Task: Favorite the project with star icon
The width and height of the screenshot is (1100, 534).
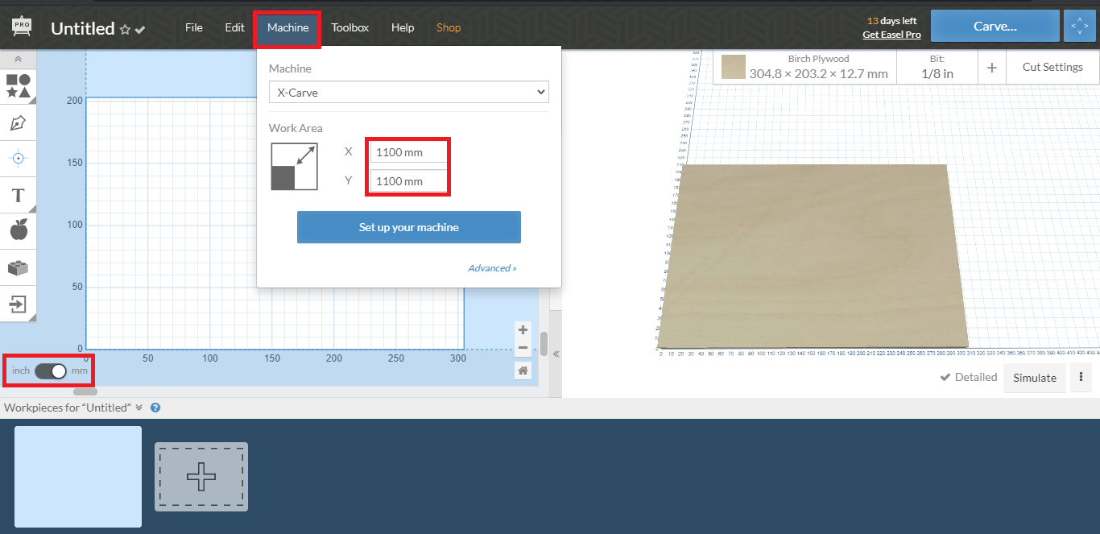Action: pyautogui.click(x=125, y=30)
